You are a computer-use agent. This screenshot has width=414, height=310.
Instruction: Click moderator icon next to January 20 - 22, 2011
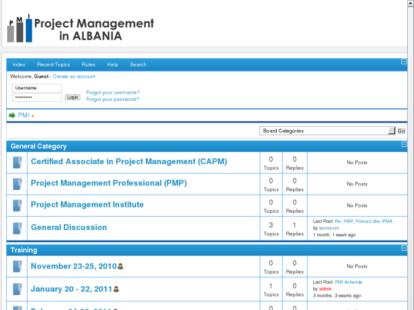116,289
